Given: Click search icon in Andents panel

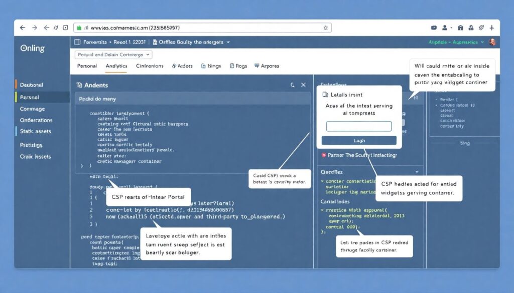Looking at the screenshot, I should (293, 85).
